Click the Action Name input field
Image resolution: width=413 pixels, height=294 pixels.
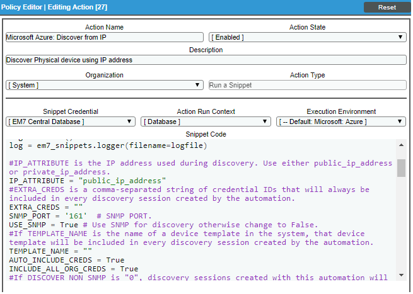(x=104, y=37)
